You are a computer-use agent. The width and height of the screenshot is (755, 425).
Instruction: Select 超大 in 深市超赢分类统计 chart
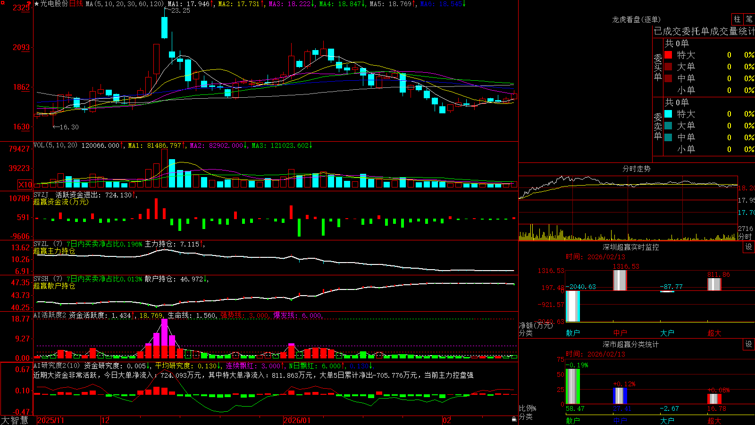[x=714, y=420]
